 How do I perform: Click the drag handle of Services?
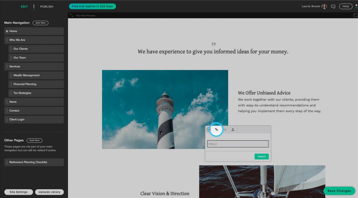[x=7, y=66]
